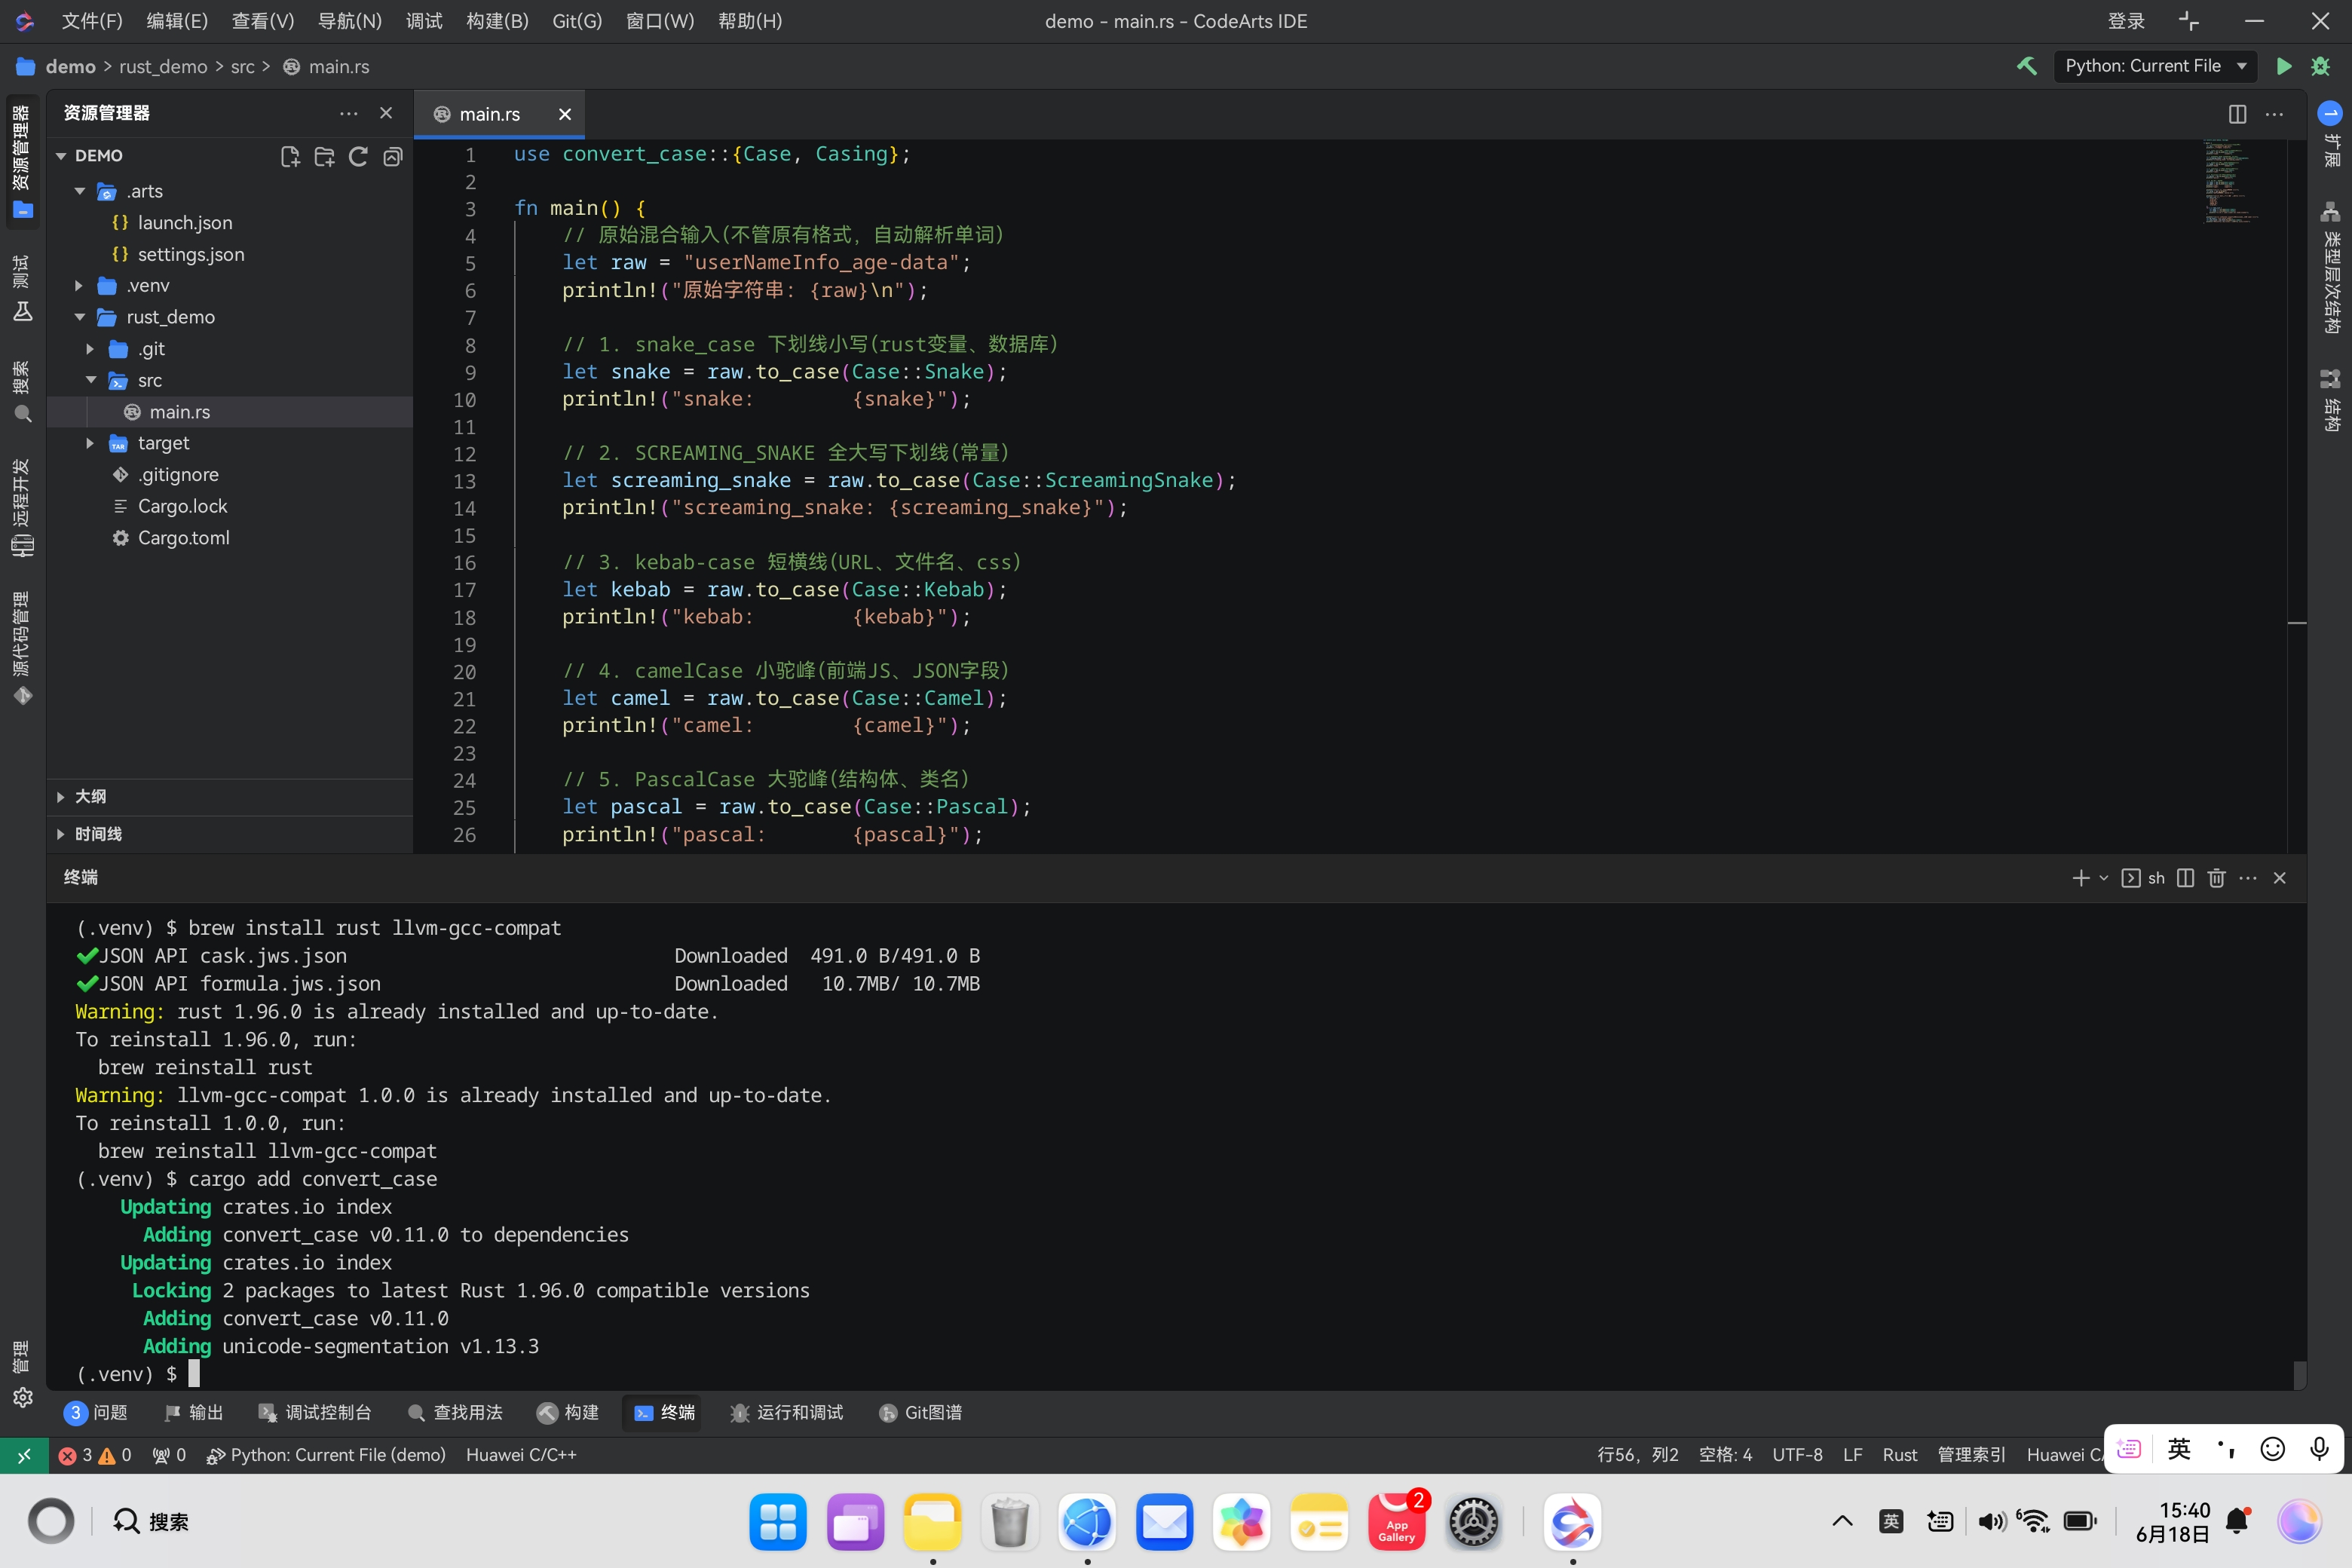Collapse the src folder
This screenshot has height=1568, width=2352.
(91, 380)
